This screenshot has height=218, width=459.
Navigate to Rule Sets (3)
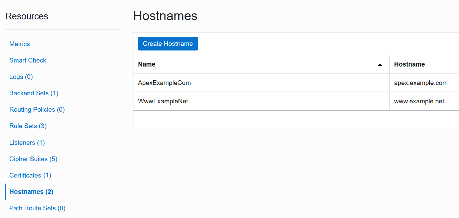pyautogui.click(x=28, y=126)
